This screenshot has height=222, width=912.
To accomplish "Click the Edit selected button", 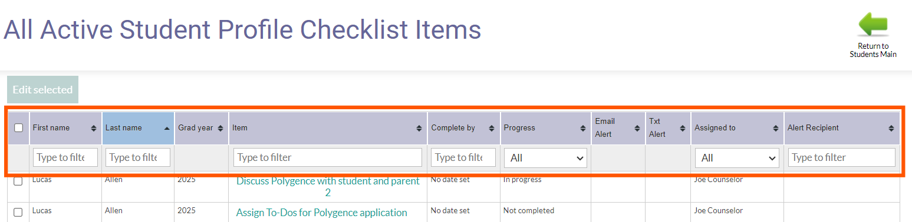I will [x=42, y=90].
